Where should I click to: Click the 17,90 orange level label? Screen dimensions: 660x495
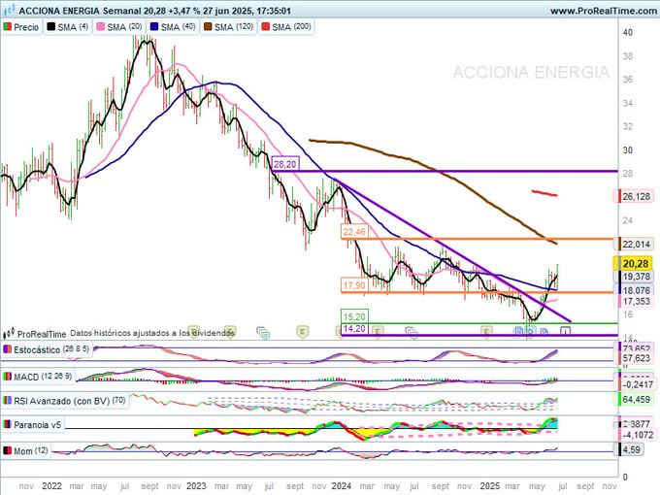coord(354,285)
